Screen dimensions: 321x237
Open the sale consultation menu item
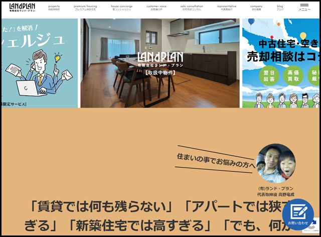[192, 8]
